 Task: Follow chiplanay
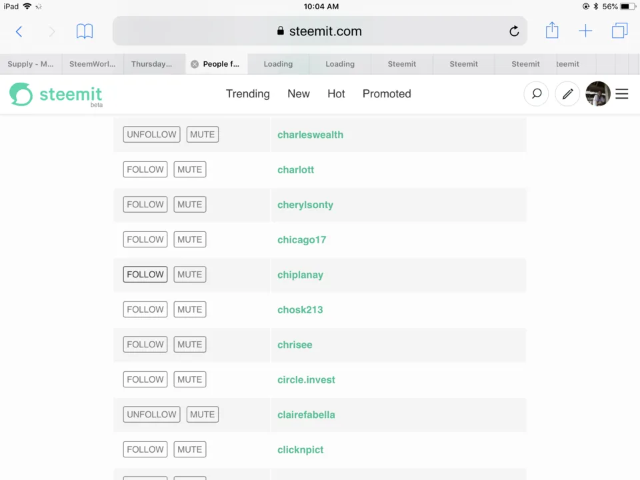point(145,274)
